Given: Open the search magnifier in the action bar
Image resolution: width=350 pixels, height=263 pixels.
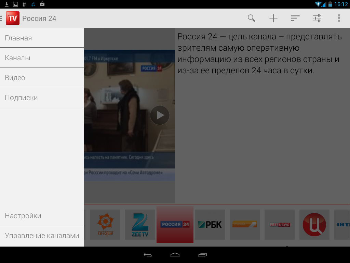Looking at the screenshot, I should pos(252,18).
